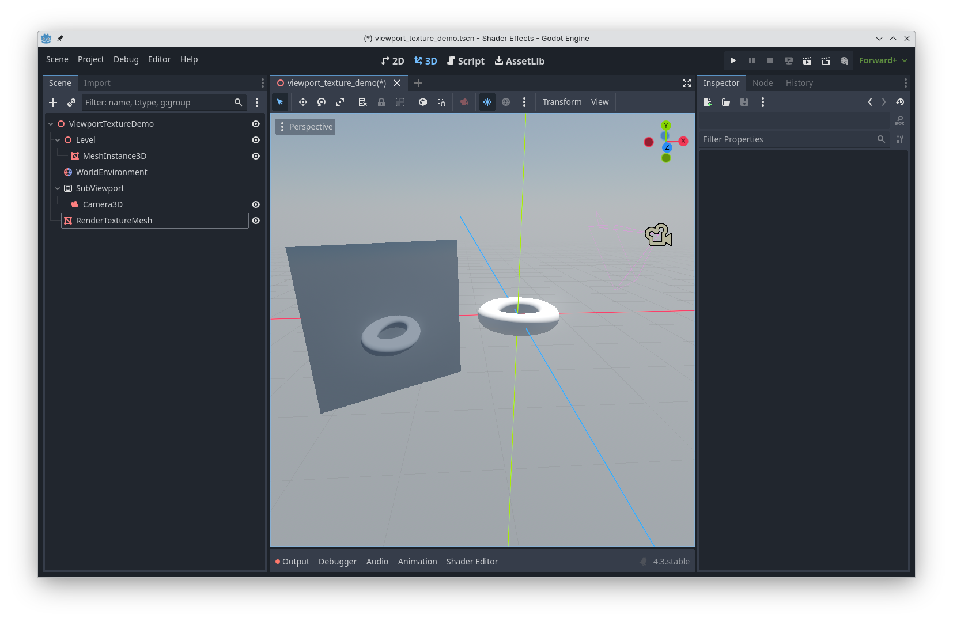The image size is (953, 622).
Task: Toggle preview environment globe
Action: (506, 102)
